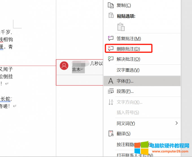This screenshot has height=157, width=192.
Task: Click the resolve comment checkmark icon
Action: click(111, 59)
